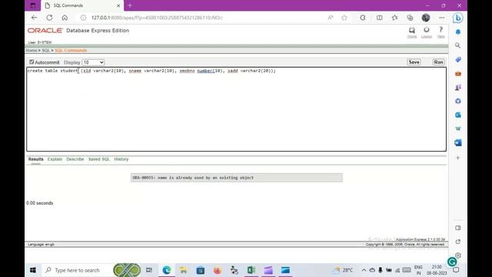Open Favorites list icon
The image size is (492, 277).
tap(394, 18)
